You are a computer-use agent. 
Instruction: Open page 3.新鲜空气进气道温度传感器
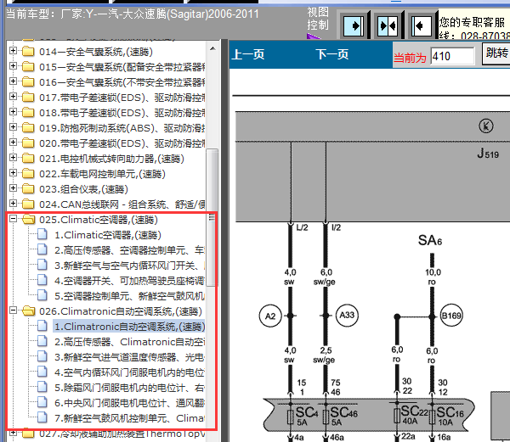pyautogui.click(x=129, y=357)
